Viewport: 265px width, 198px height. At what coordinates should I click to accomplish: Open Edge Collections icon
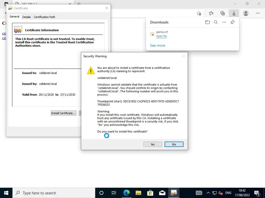(223, 13)
